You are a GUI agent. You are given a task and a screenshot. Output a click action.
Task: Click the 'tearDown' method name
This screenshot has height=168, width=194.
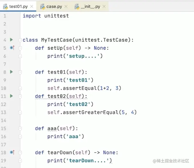click(60, 153)
